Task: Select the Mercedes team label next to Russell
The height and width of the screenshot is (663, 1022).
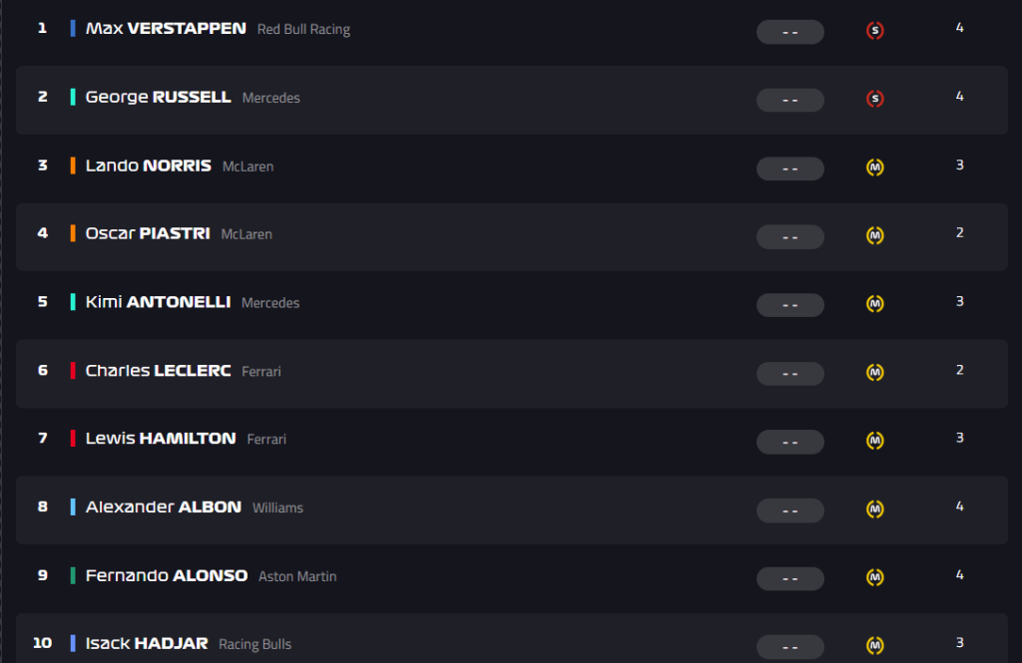Action: click(x=271, y=98)
